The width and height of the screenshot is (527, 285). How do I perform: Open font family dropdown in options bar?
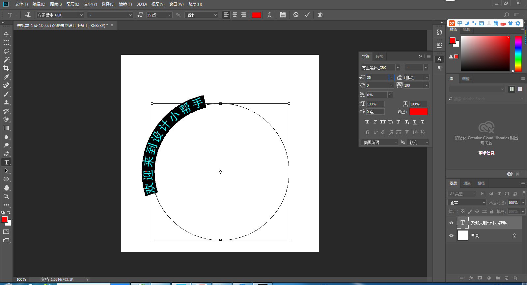(x=81, y=15)
